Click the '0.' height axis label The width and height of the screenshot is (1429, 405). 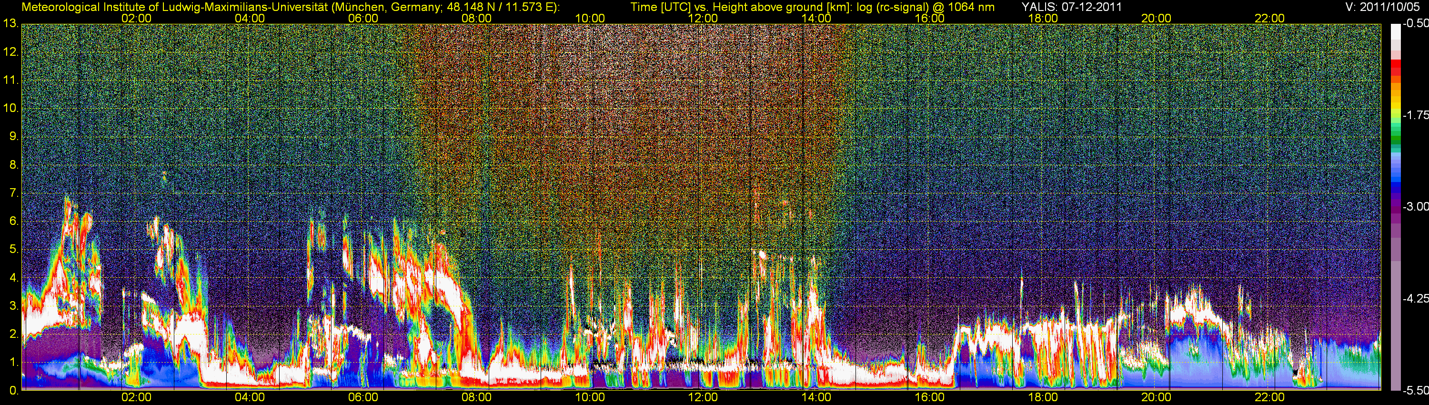click(x=14, y=391)
